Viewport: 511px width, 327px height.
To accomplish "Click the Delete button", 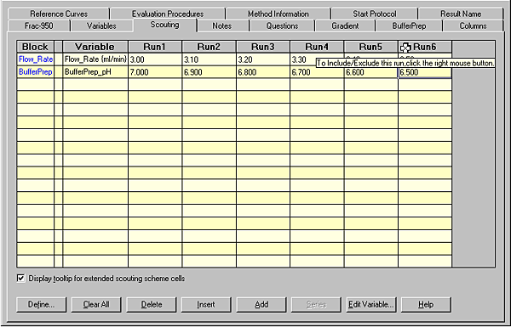I will tap(152, 305).
